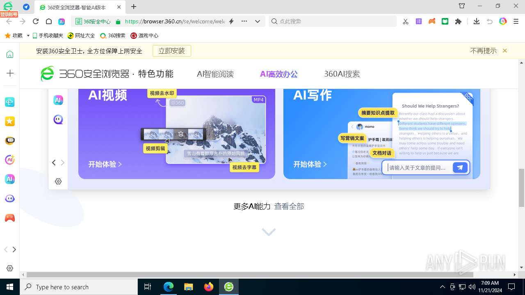The height and width of the screenshot is (295, 525).
Task: Reload the current page
Action: (x=36, y=21)
